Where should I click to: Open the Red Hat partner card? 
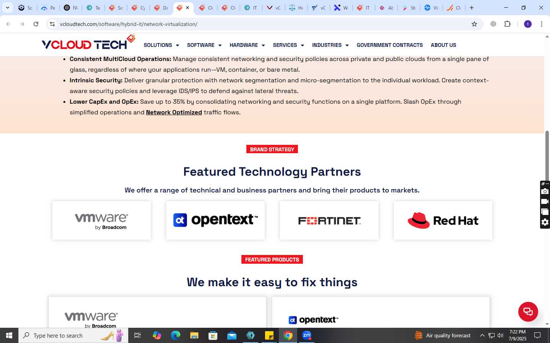(x=443, y=221)
